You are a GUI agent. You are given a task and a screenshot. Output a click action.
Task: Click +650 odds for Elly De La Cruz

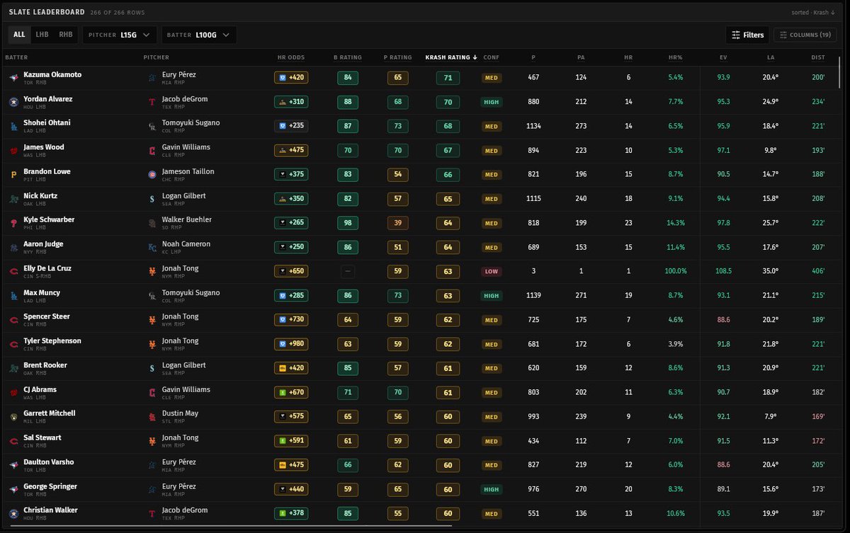click(x=291, y=271)
